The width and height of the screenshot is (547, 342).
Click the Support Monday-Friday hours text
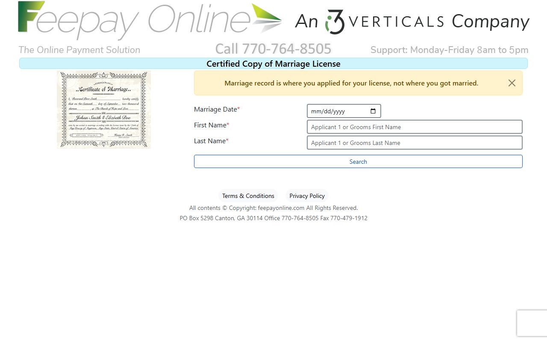(x=449, y=50)
